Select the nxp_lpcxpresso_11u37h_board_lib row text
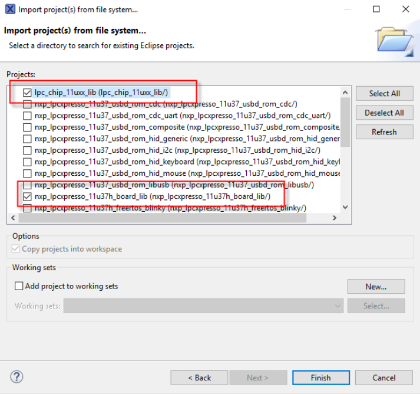The width and height of the screenshot is (420, 394). click(153, 196)
